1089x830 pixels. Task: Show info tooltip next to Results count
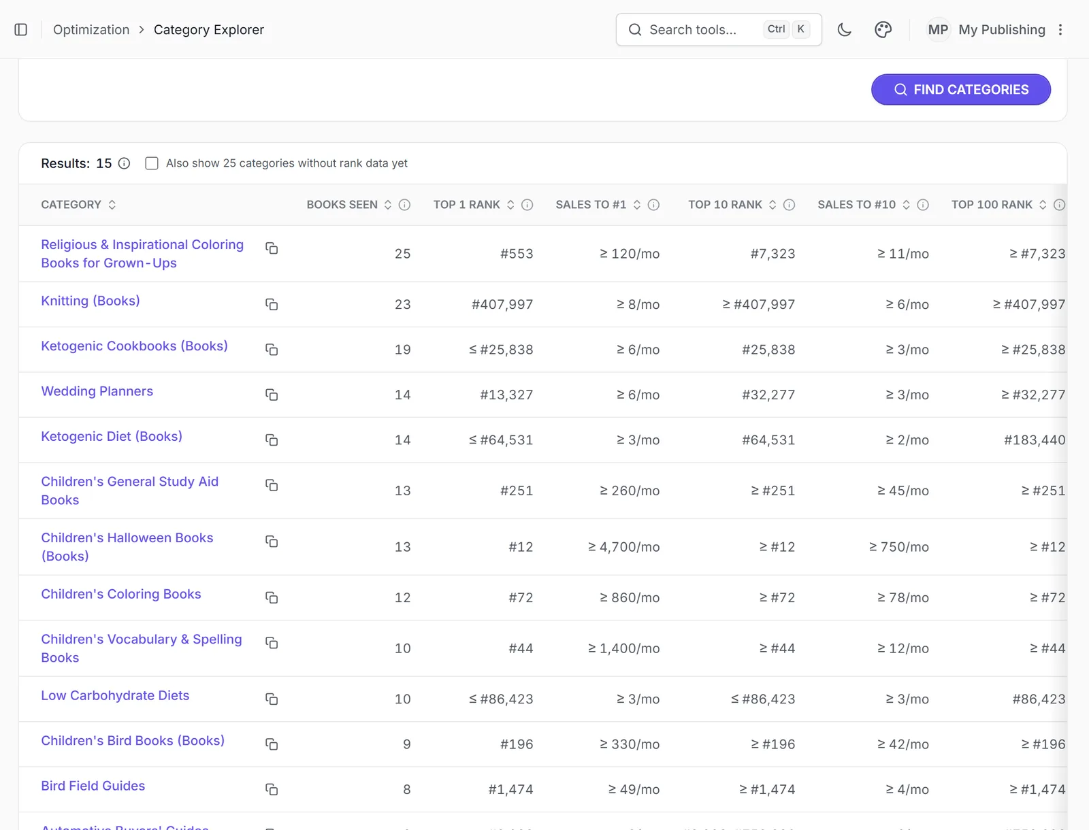[124, 163]
